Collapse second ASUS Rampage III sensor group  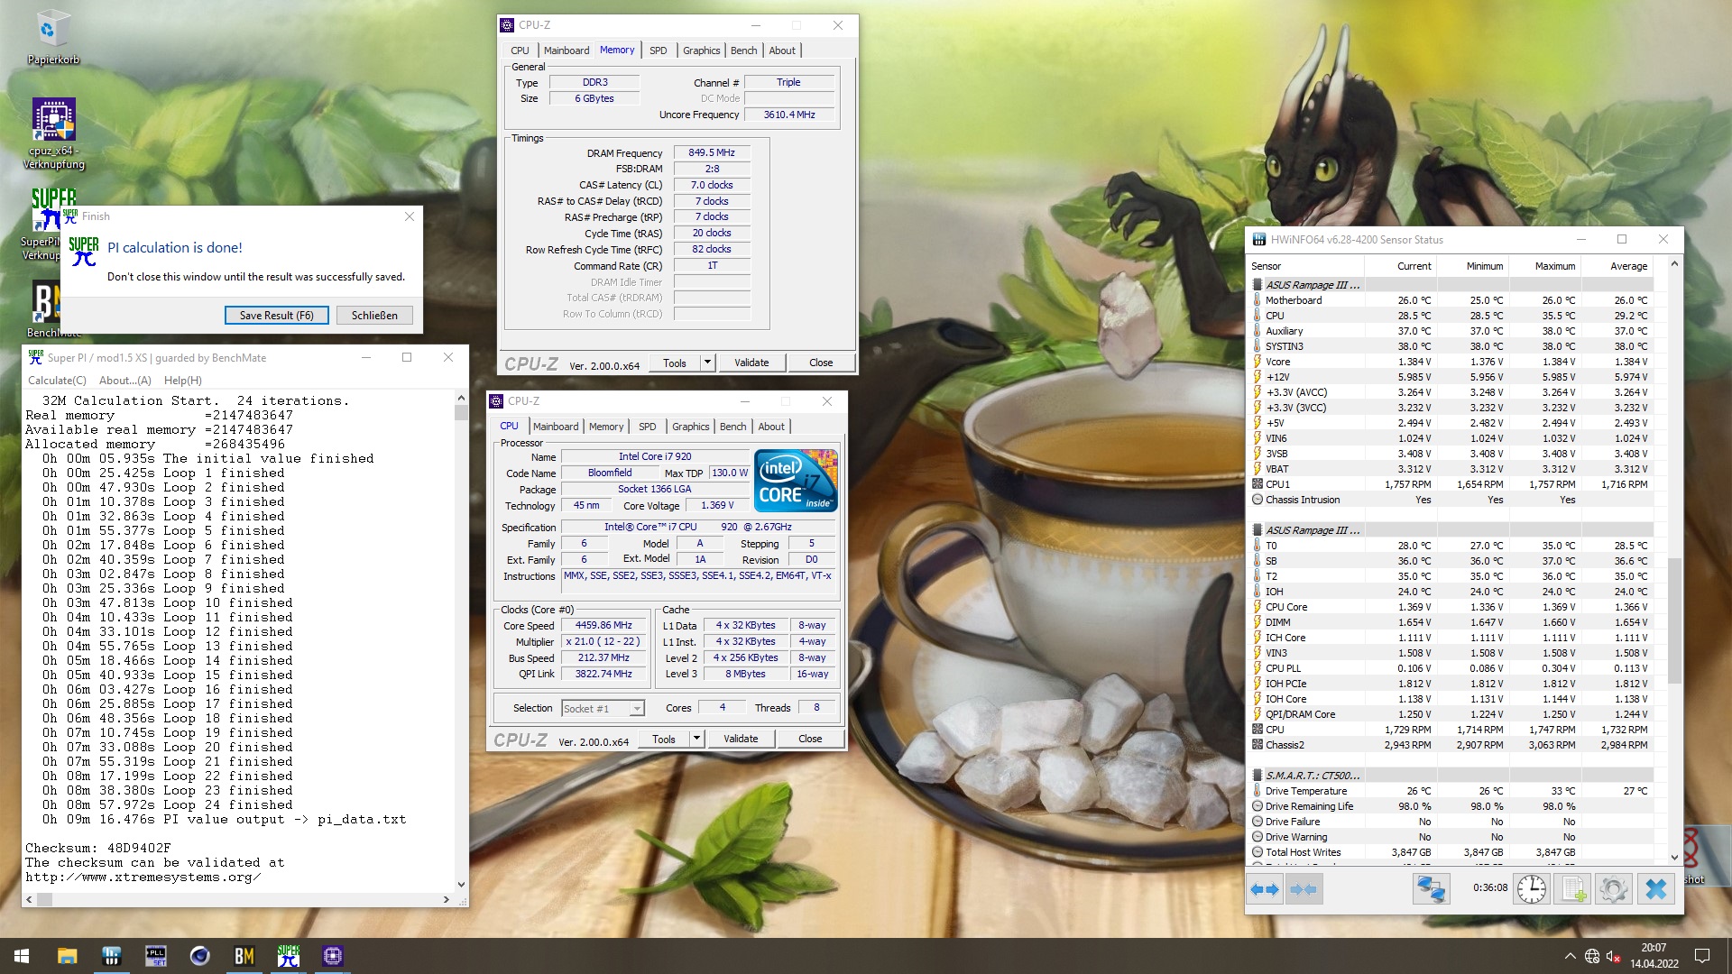(1258, 530)
